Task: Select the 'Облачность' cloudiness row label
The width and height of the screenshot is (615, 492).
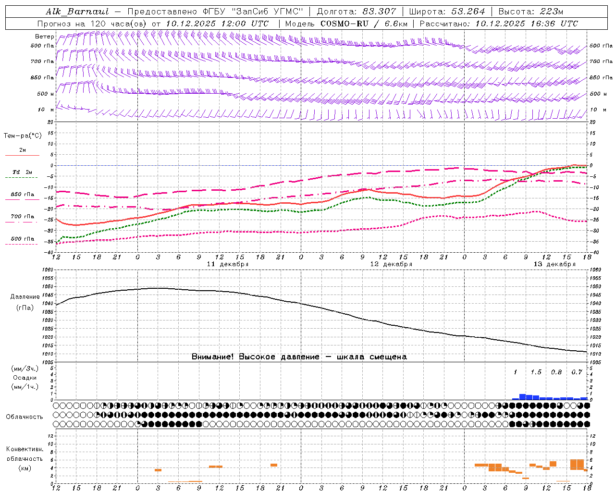Action: click(x=25, y=417)
